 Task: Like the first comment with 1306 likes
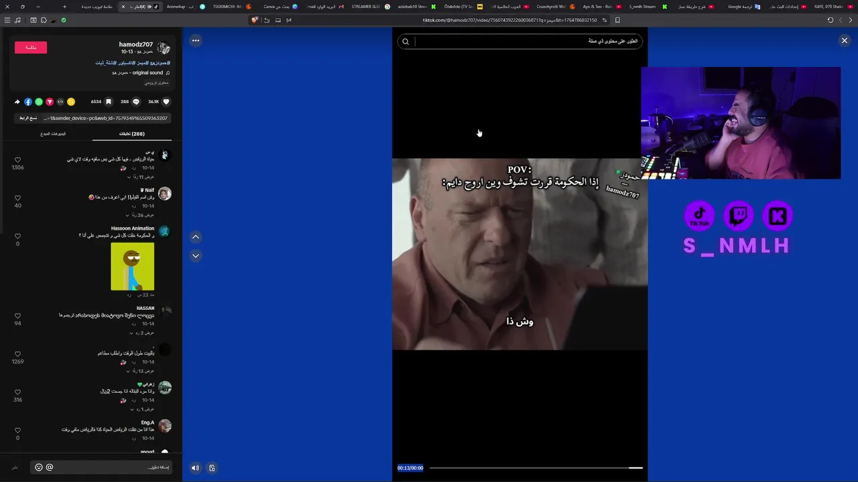tap(17, 161)
